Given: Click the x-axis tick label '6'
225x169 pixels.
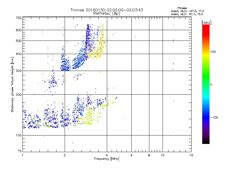Looking at the screenshot, I should (131, 155).
